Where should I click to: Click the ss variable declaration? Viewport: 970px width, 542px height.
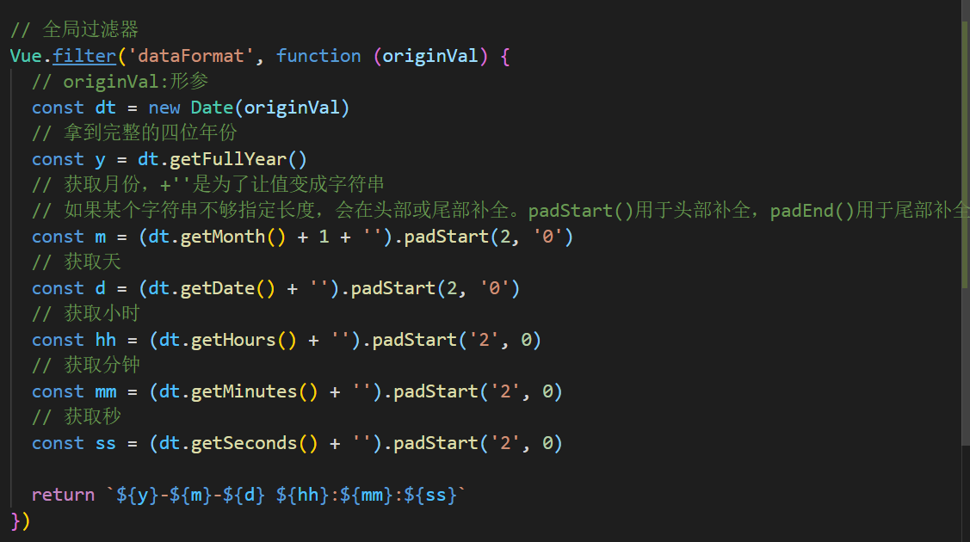[x=105, y=444]
